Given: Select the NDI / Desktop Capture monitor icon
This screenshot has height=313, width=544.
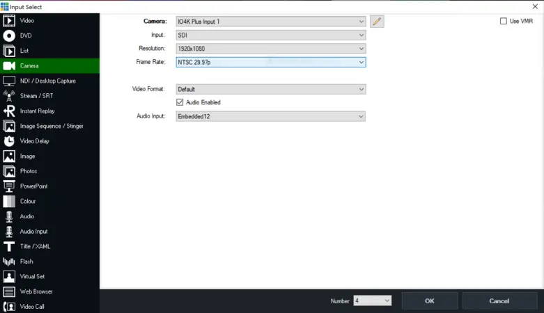Looking at the screenshot, I should point(9,81).
